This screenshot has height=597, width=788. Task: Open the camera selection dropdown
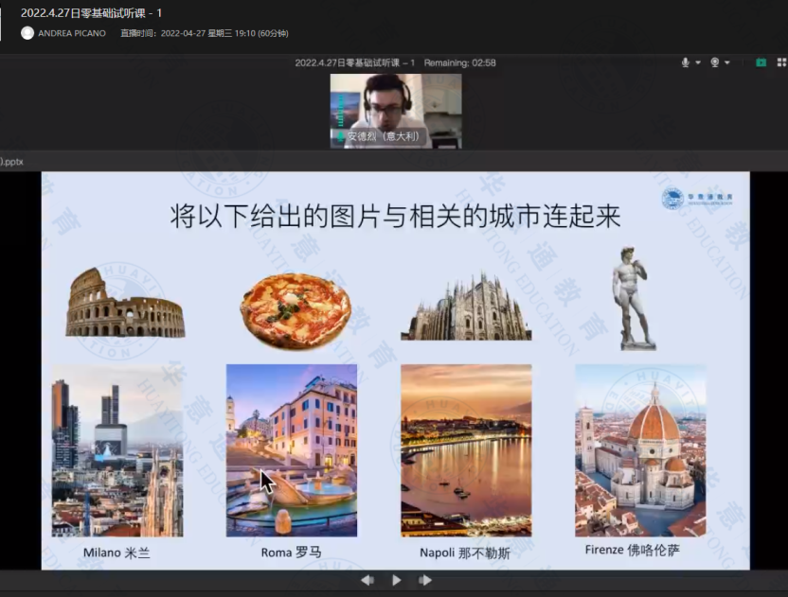(728, 62)
